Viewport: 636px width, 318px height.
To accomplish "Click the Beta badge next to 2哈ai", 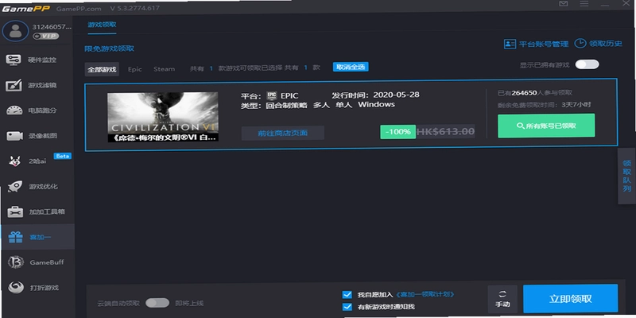I will [62, 156].
